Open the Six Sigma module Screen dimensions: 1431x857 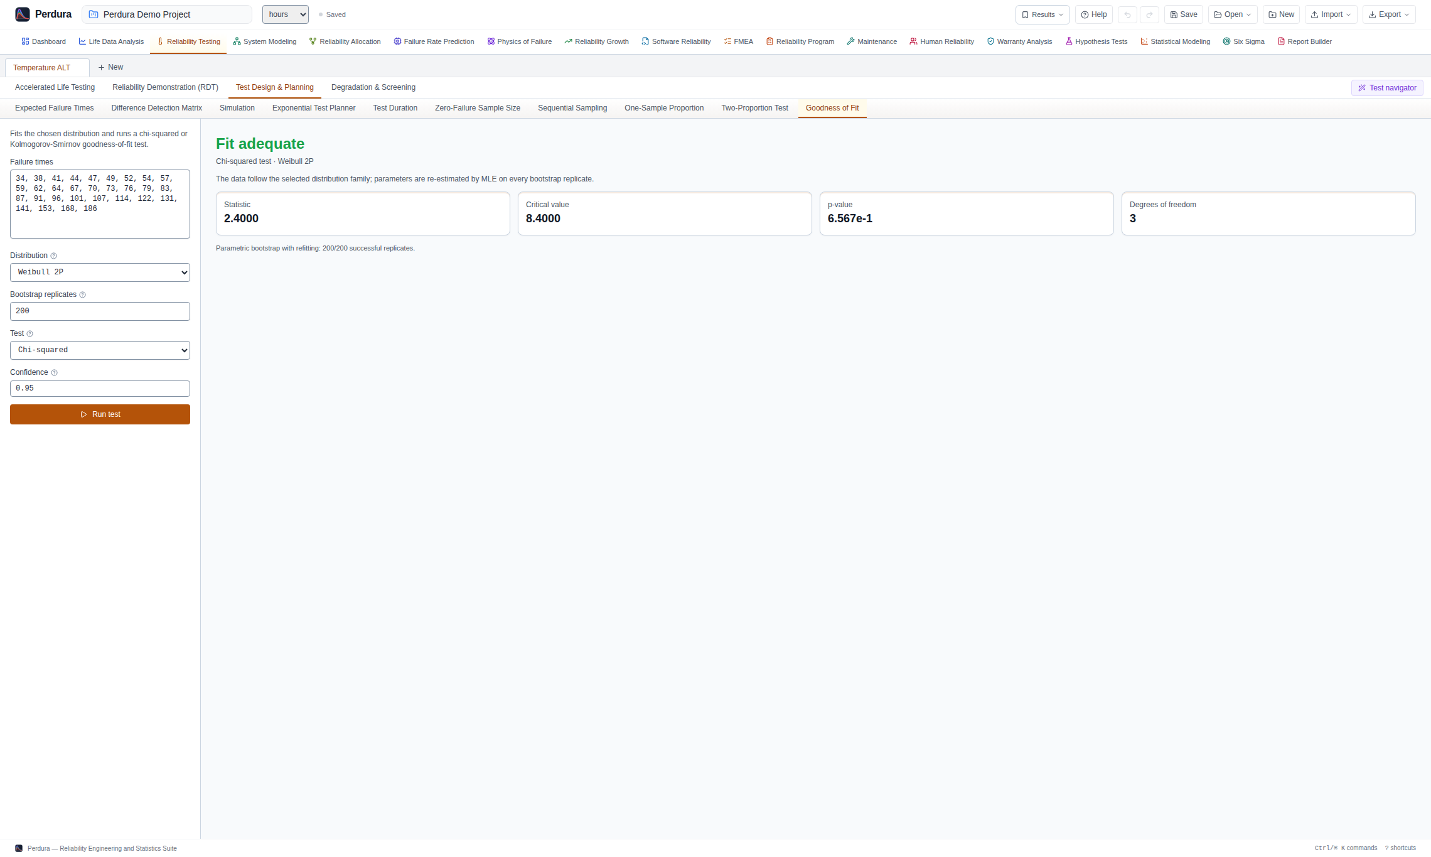(x=1243, y=41)
